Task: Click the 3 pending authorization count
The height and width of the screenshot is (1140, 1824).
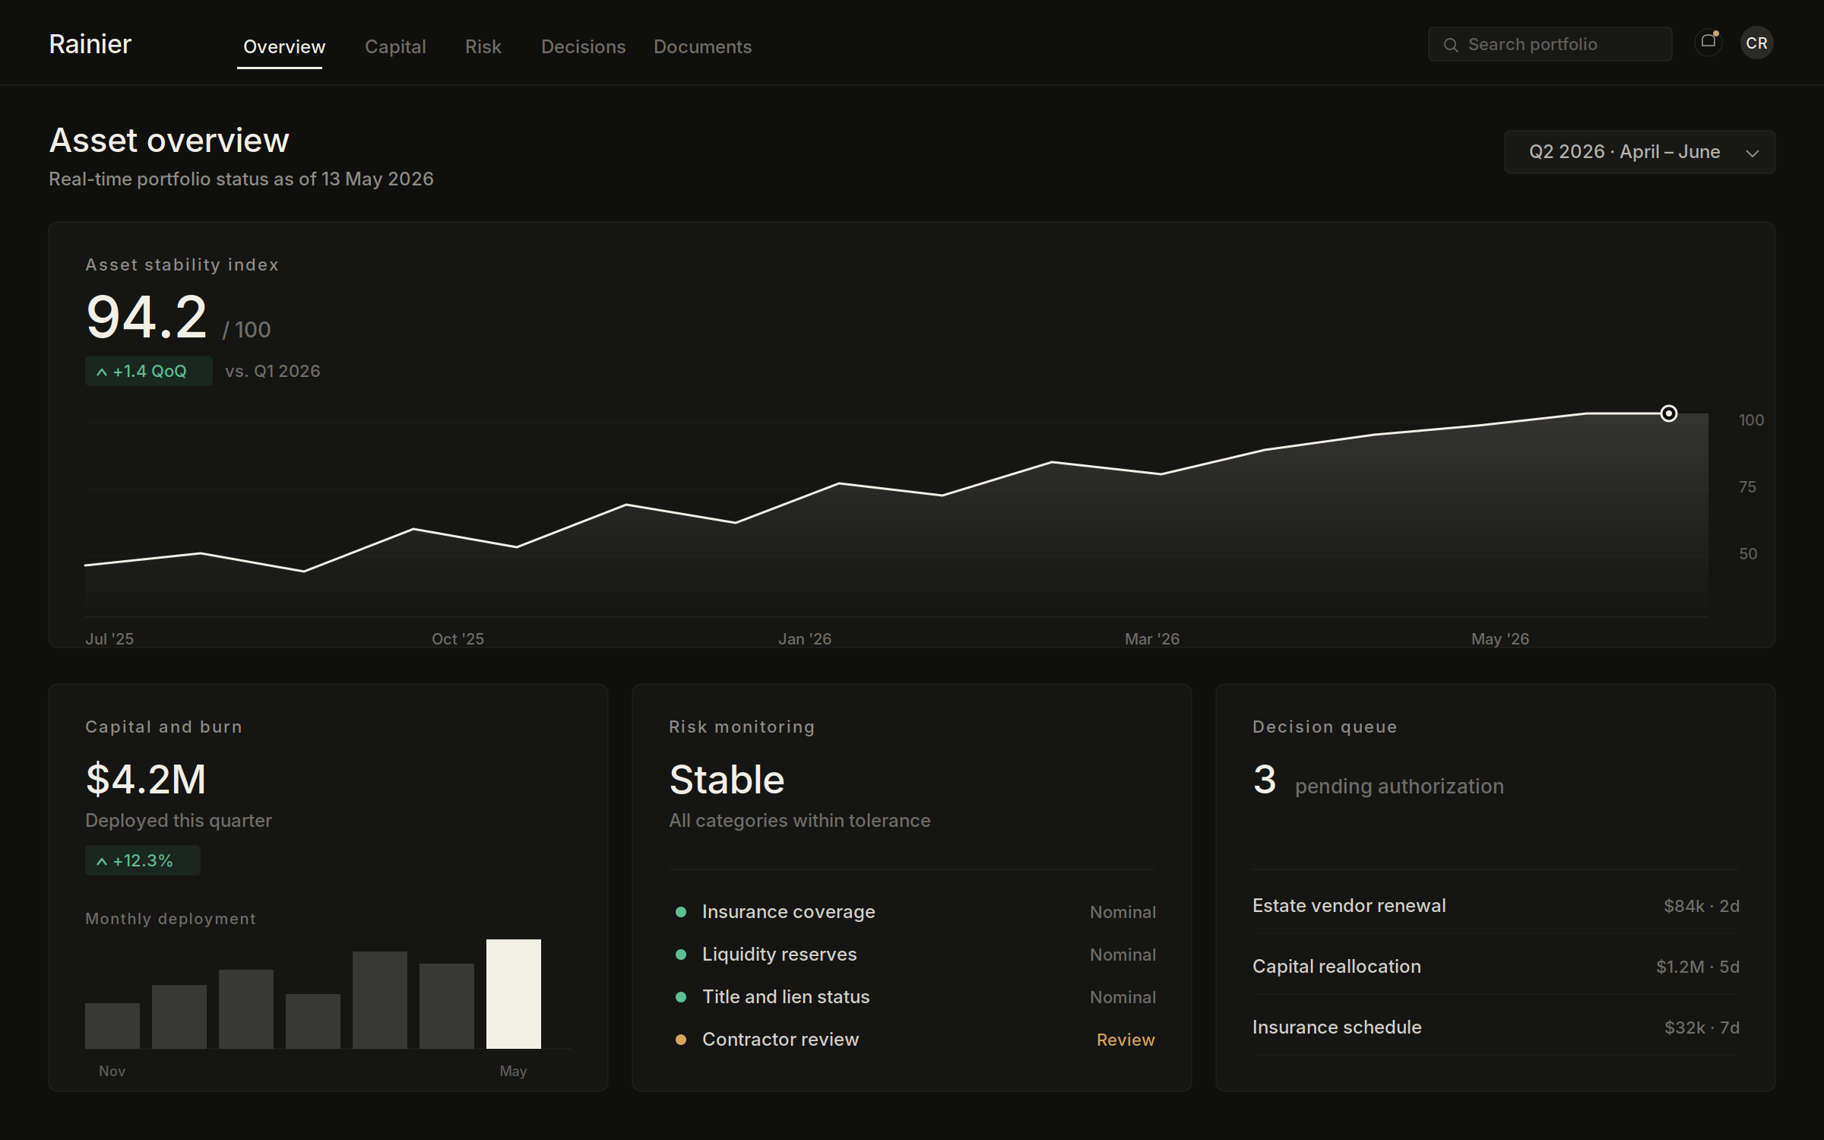Action: click(1265, 780)
